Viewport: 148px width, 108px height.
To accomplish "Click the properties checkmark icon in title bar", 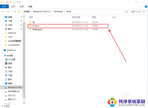I will (7, 2).
